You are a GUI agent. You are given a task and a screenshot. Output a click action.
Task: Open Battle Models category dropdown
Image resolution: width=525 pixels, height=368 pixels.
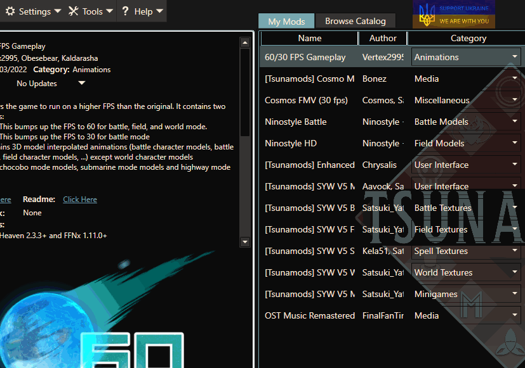click(x=466, y=122)
